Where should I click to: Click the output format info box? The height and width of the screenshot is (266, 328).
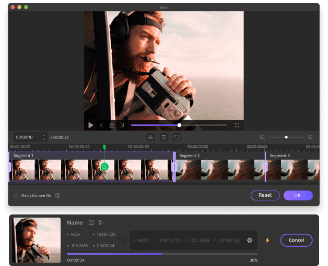point(194,240)
